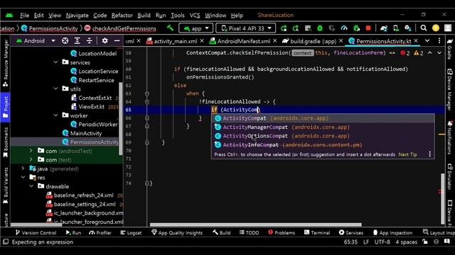Open Emulator side tool window
455x255 pixels.
(x=450, y=176)
